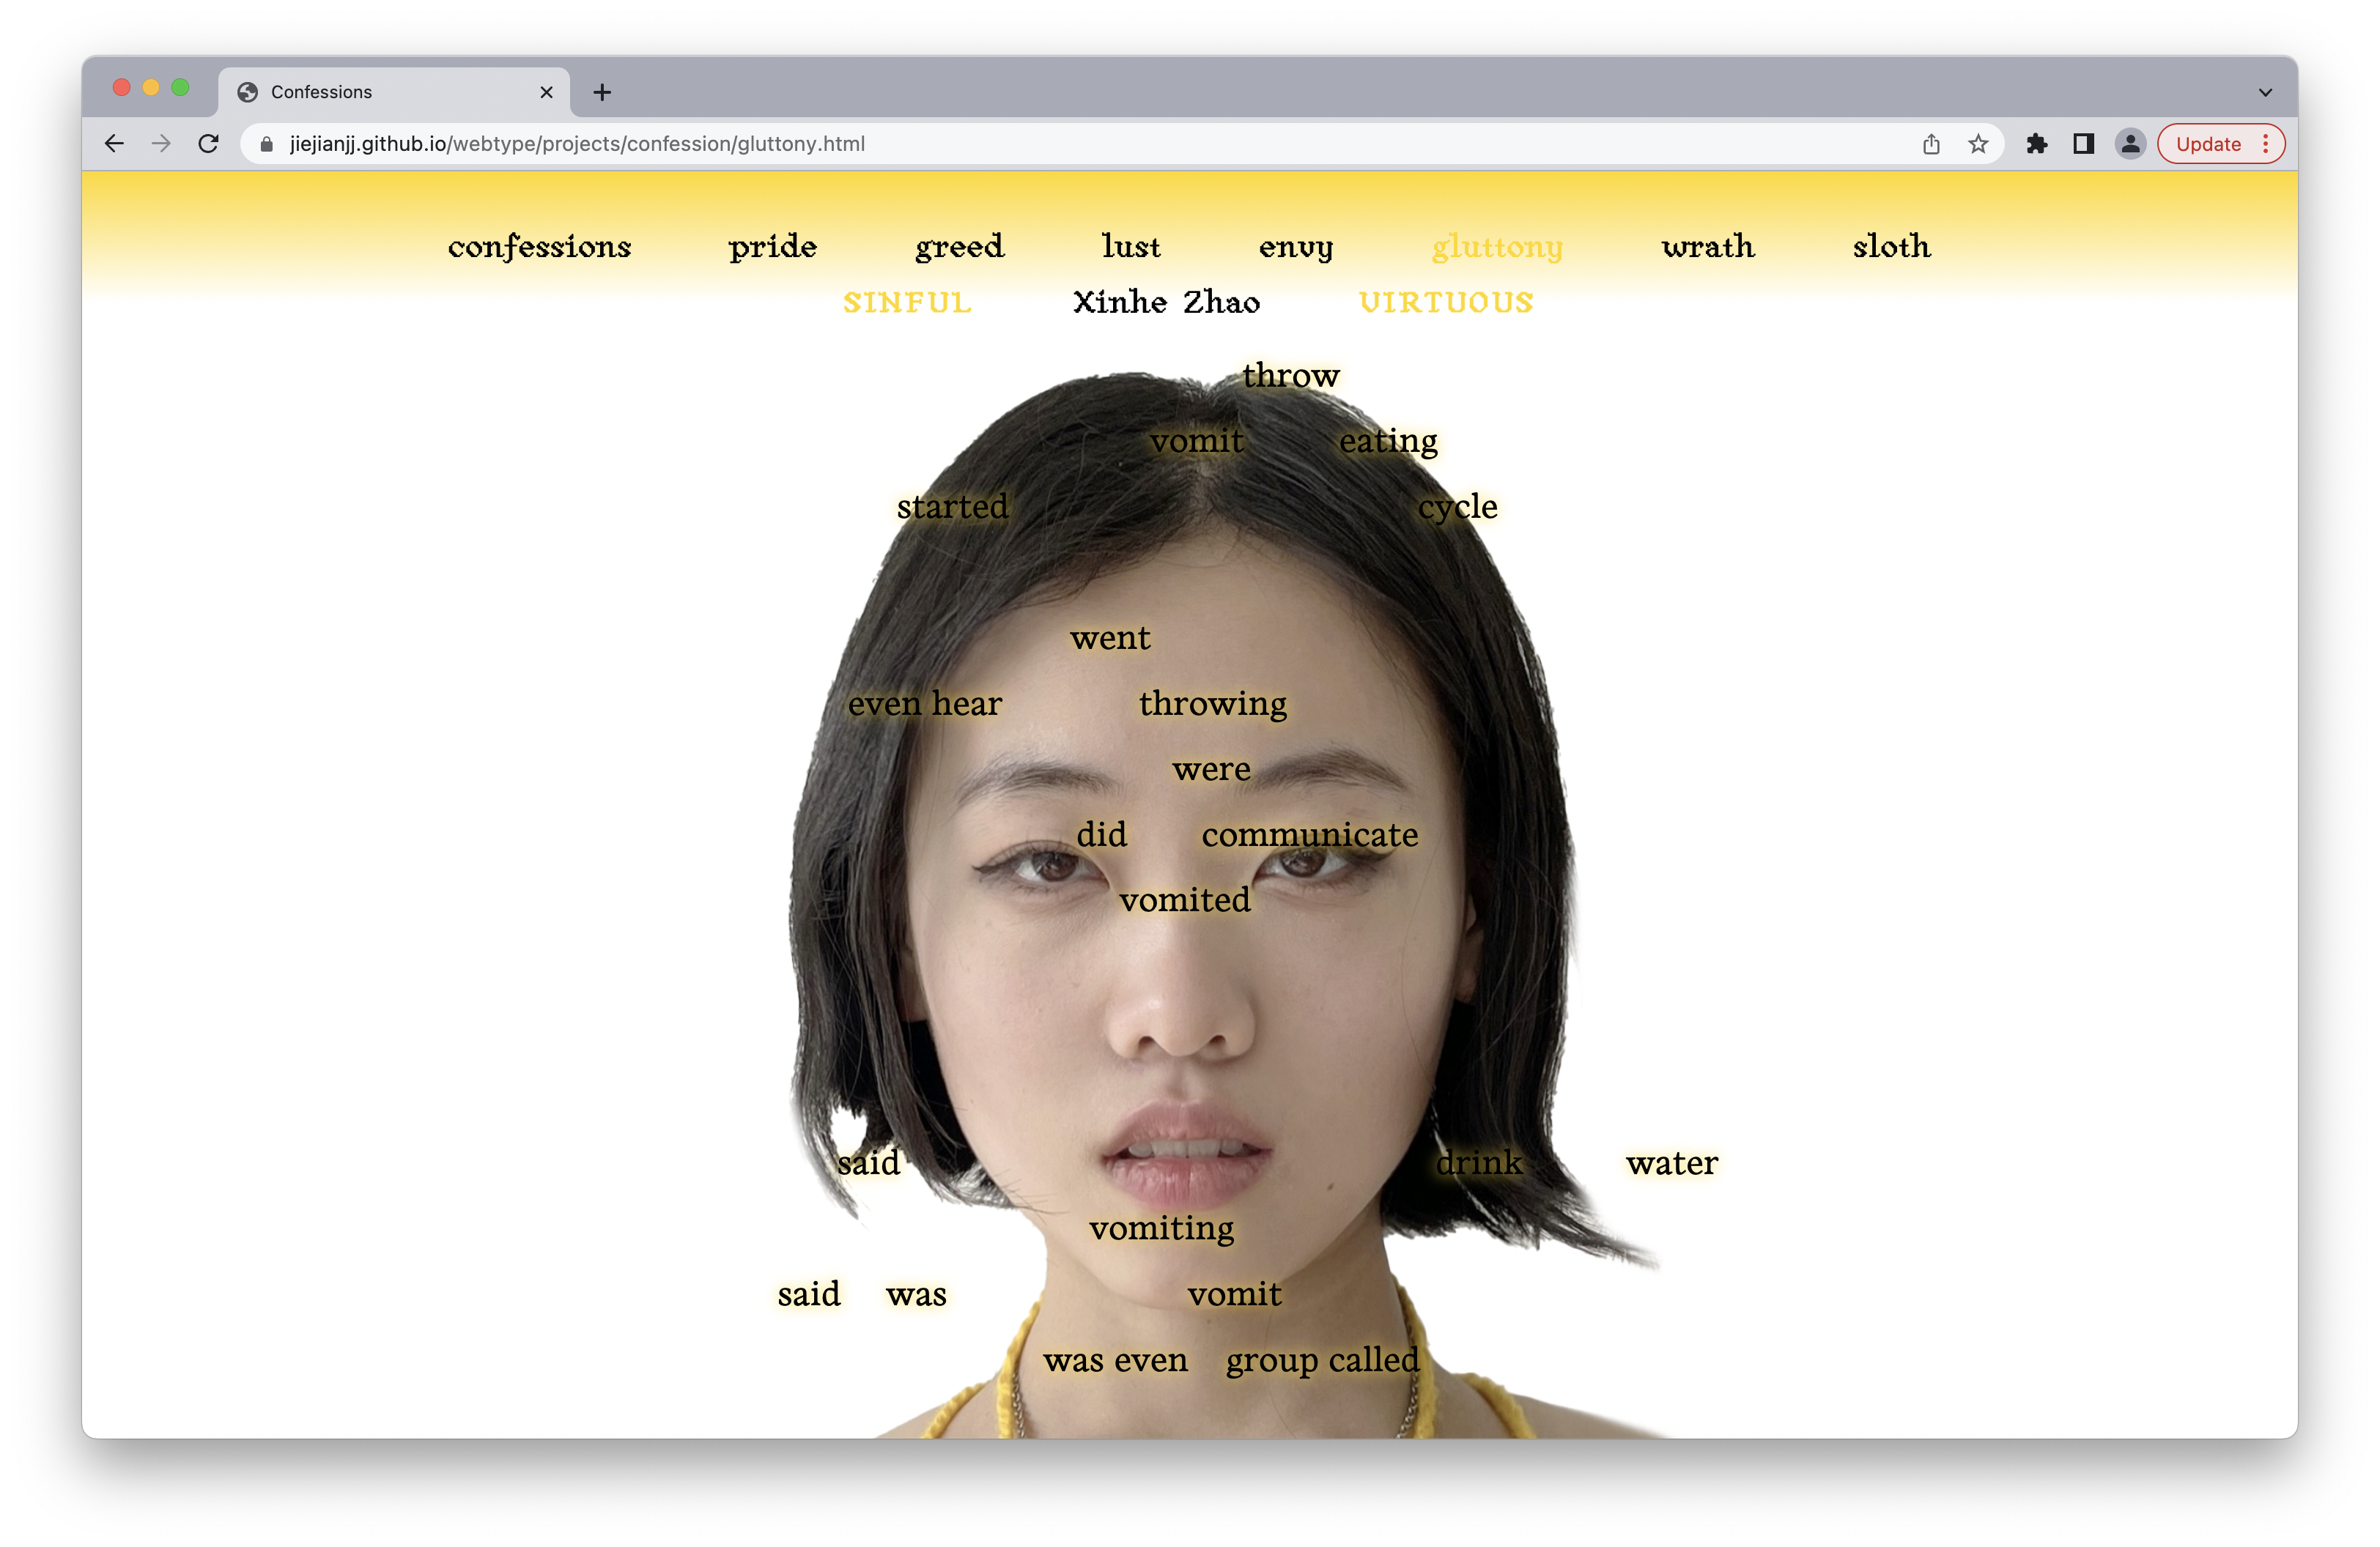Select the highlighted gluttony nav item
Image resolution: width=2380 pixels, height=1547 pixels.
click(x=1497, y=246)
